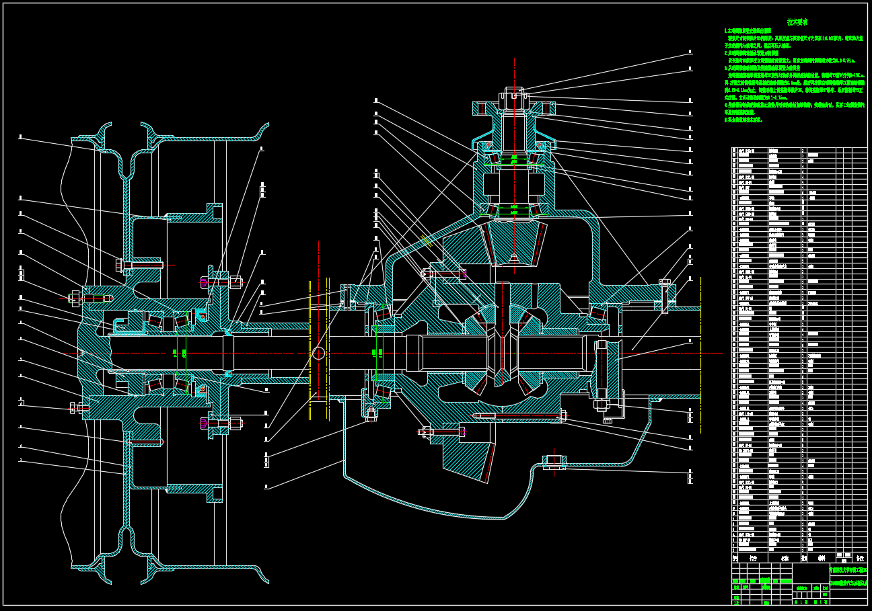The image size is (872, 611).
Task: Click the yellow marker on the differential housing
Action: click(x=426, y=239)
